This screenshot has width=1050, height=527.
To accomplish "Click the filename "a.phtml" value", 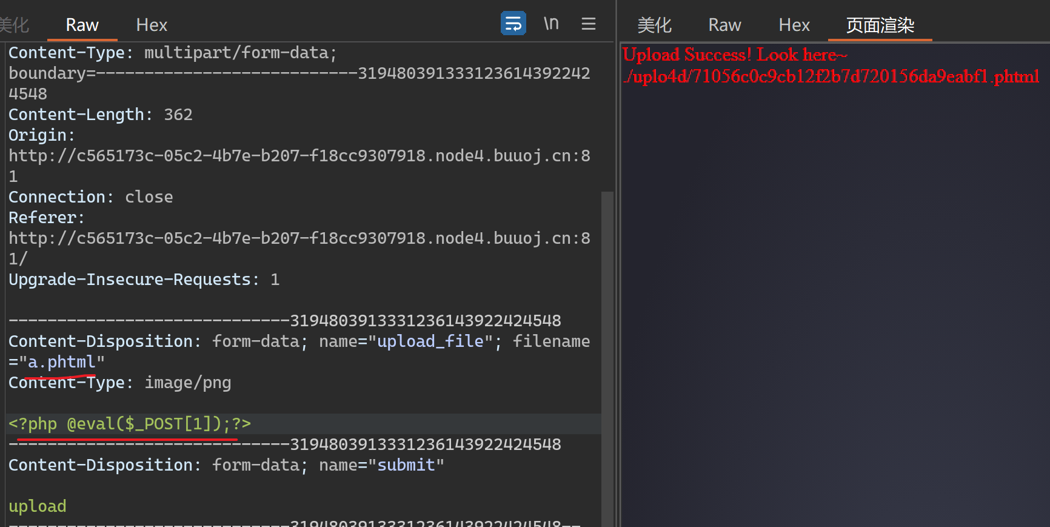I will coord(62,362).
